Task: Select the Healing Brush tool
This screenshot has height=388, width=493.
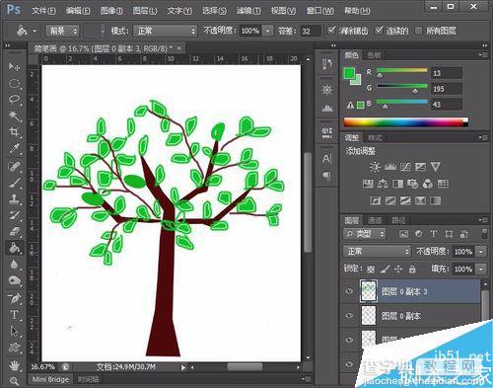Action: point(14,166)
